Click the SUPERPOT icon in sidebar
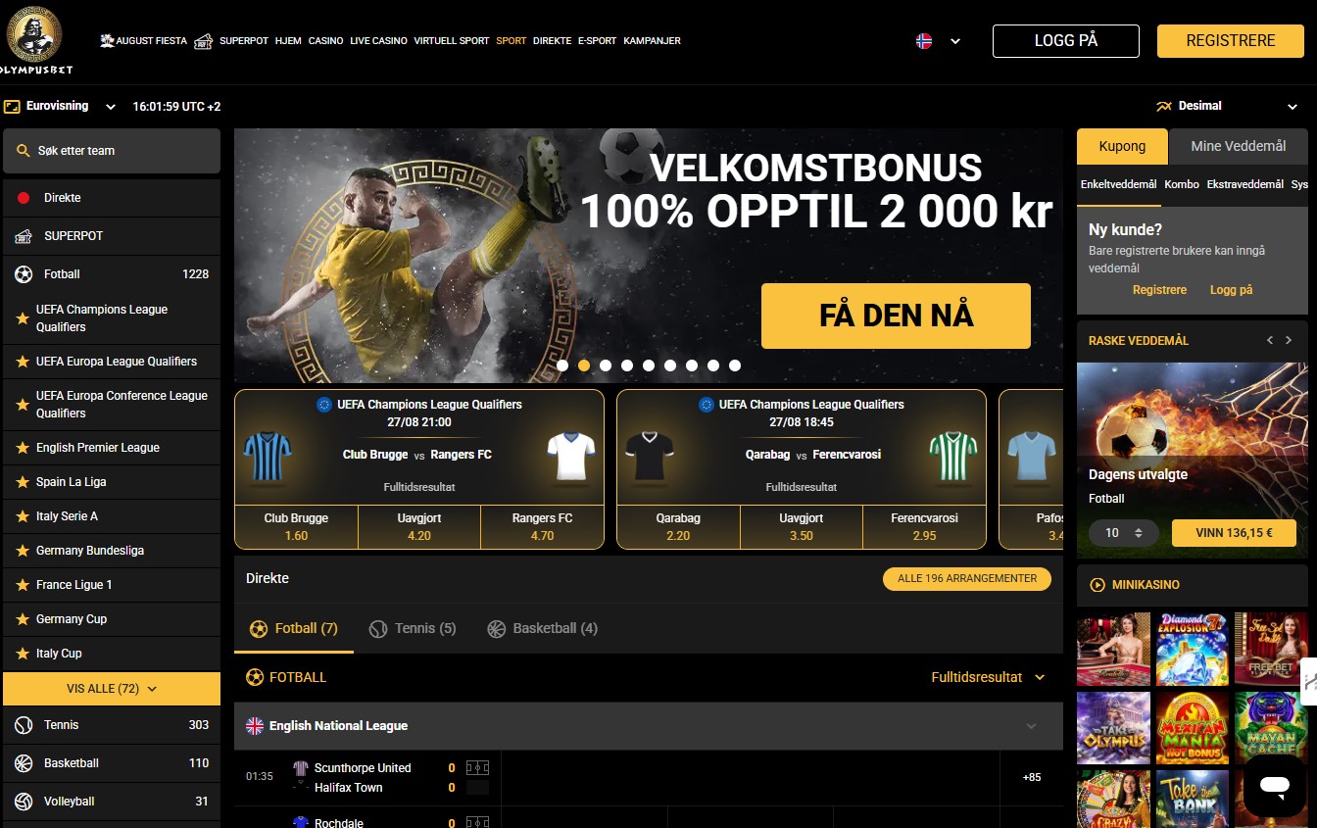1317x828 pixels. tap(24, 236)
